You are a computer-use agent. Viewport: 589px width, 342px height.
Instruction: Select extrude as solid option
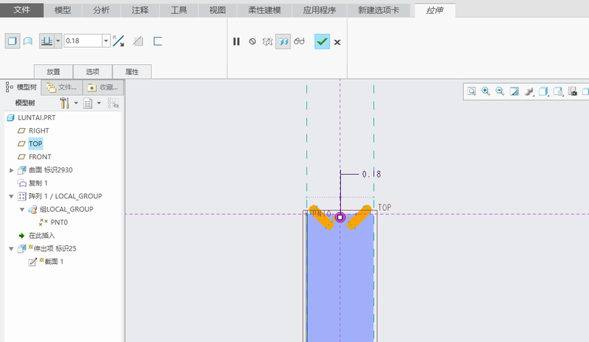point(13,41)
